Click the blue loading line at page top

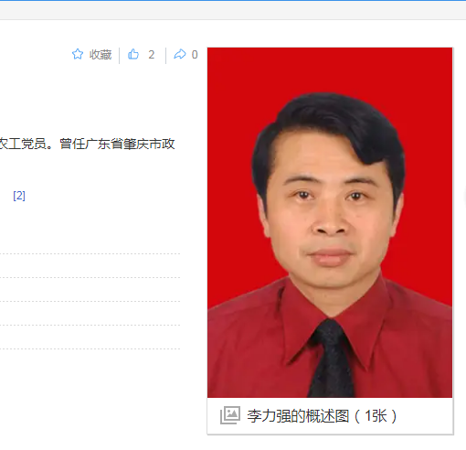233,0
